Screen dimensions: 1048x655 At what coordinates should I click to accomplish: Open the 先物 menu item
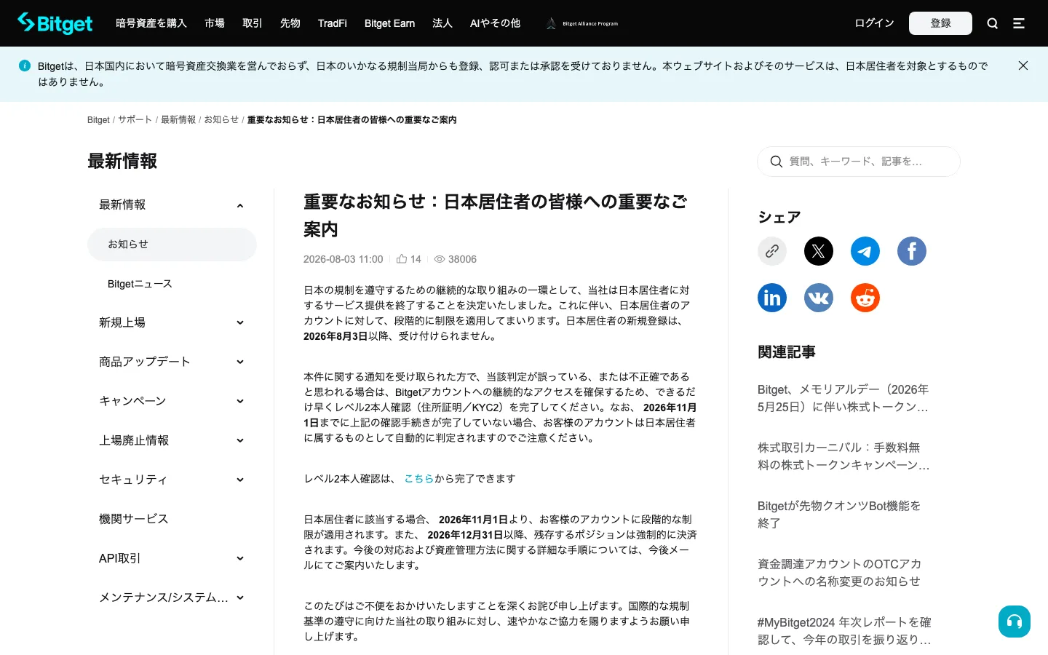pyautogui.click(x=290, y=23)
